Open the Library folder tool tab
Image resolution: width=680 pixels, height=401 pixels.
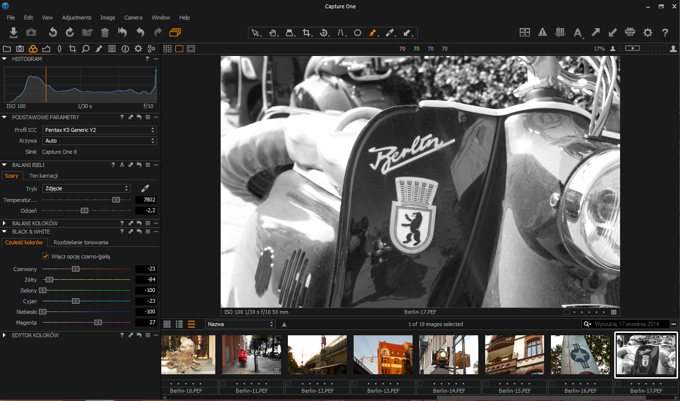(x=7, y=49)
